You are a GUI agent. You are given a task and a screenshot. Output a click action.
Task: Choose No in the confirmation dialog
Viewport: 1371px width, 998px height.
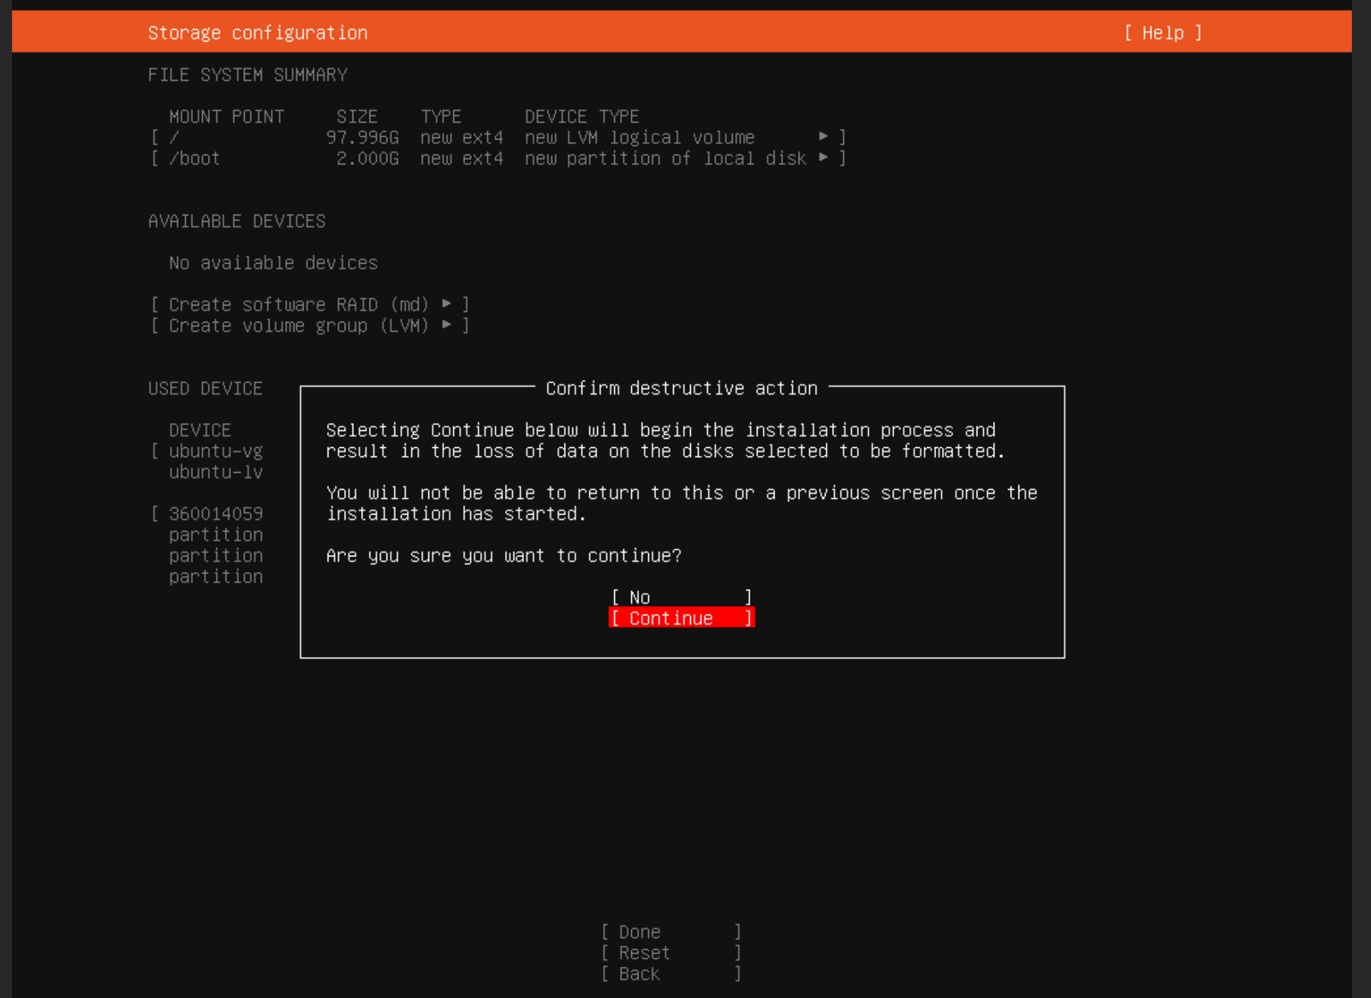click(x=681, y=597)
